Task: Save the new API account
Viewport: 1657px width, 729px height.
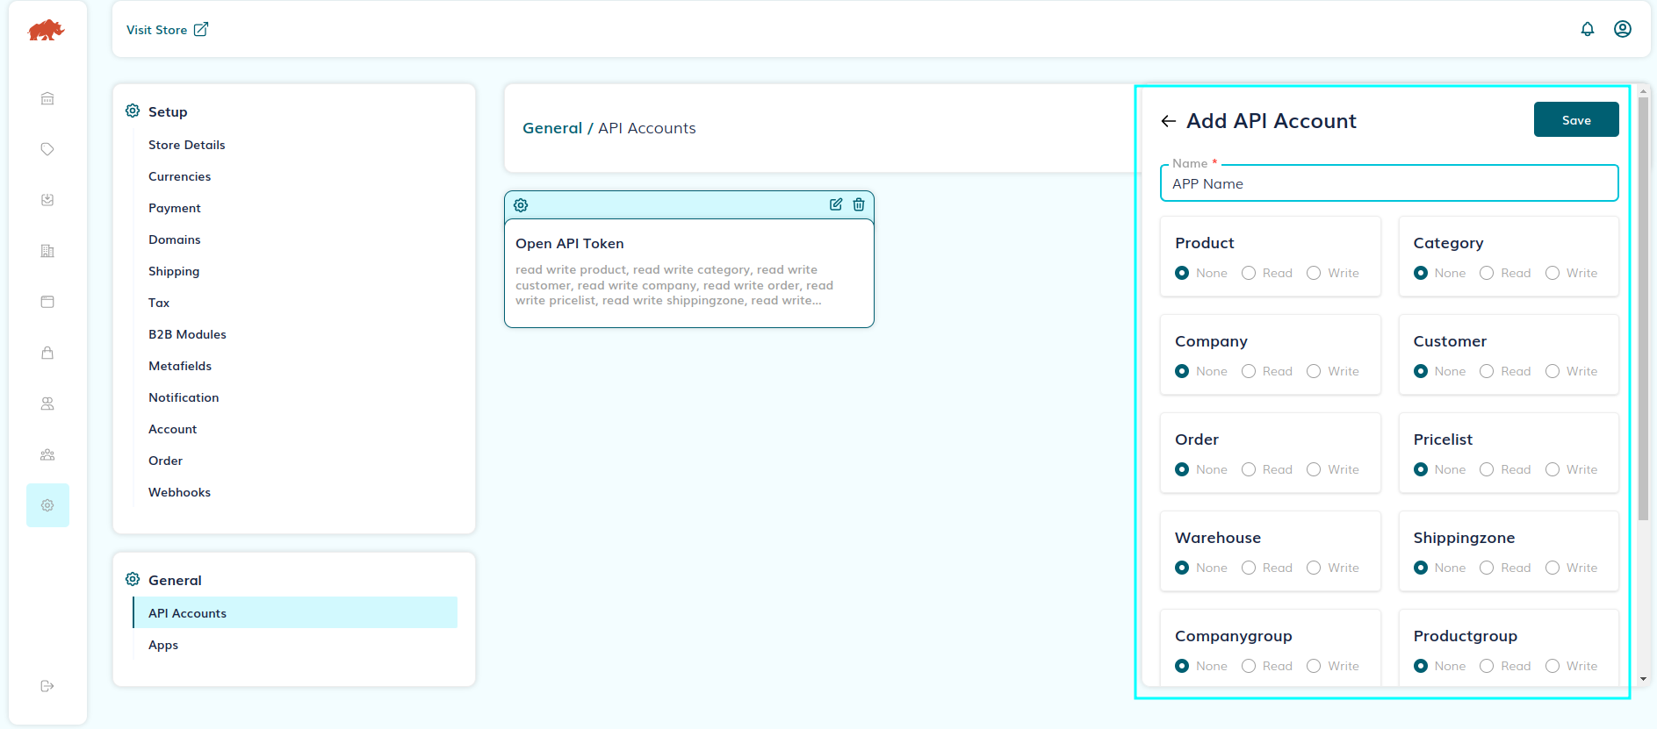Action: pos(1576,120)
